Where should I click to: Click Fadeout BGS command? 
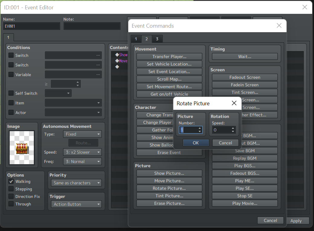coord(245,173)
